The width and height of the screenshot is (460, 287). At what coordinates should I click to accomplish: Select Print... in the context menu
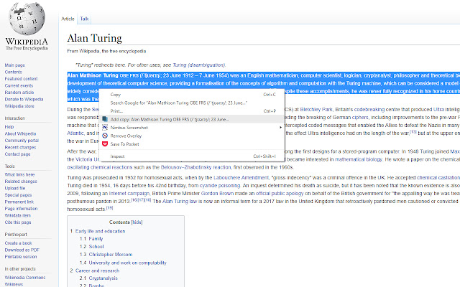(x=116, y=110)
